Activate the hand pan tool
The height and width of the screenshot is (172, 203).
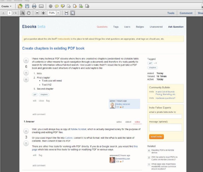(29, 13)
